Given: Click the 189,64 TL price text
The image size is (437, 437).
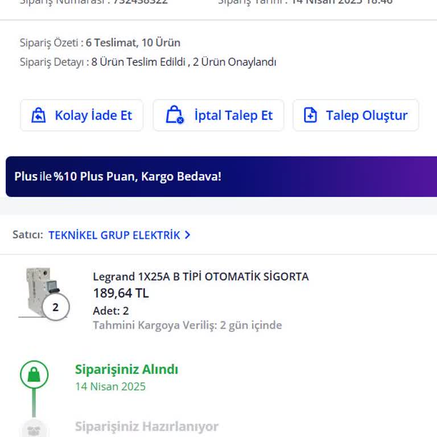Looking at the screenshot, I should 121,293.
